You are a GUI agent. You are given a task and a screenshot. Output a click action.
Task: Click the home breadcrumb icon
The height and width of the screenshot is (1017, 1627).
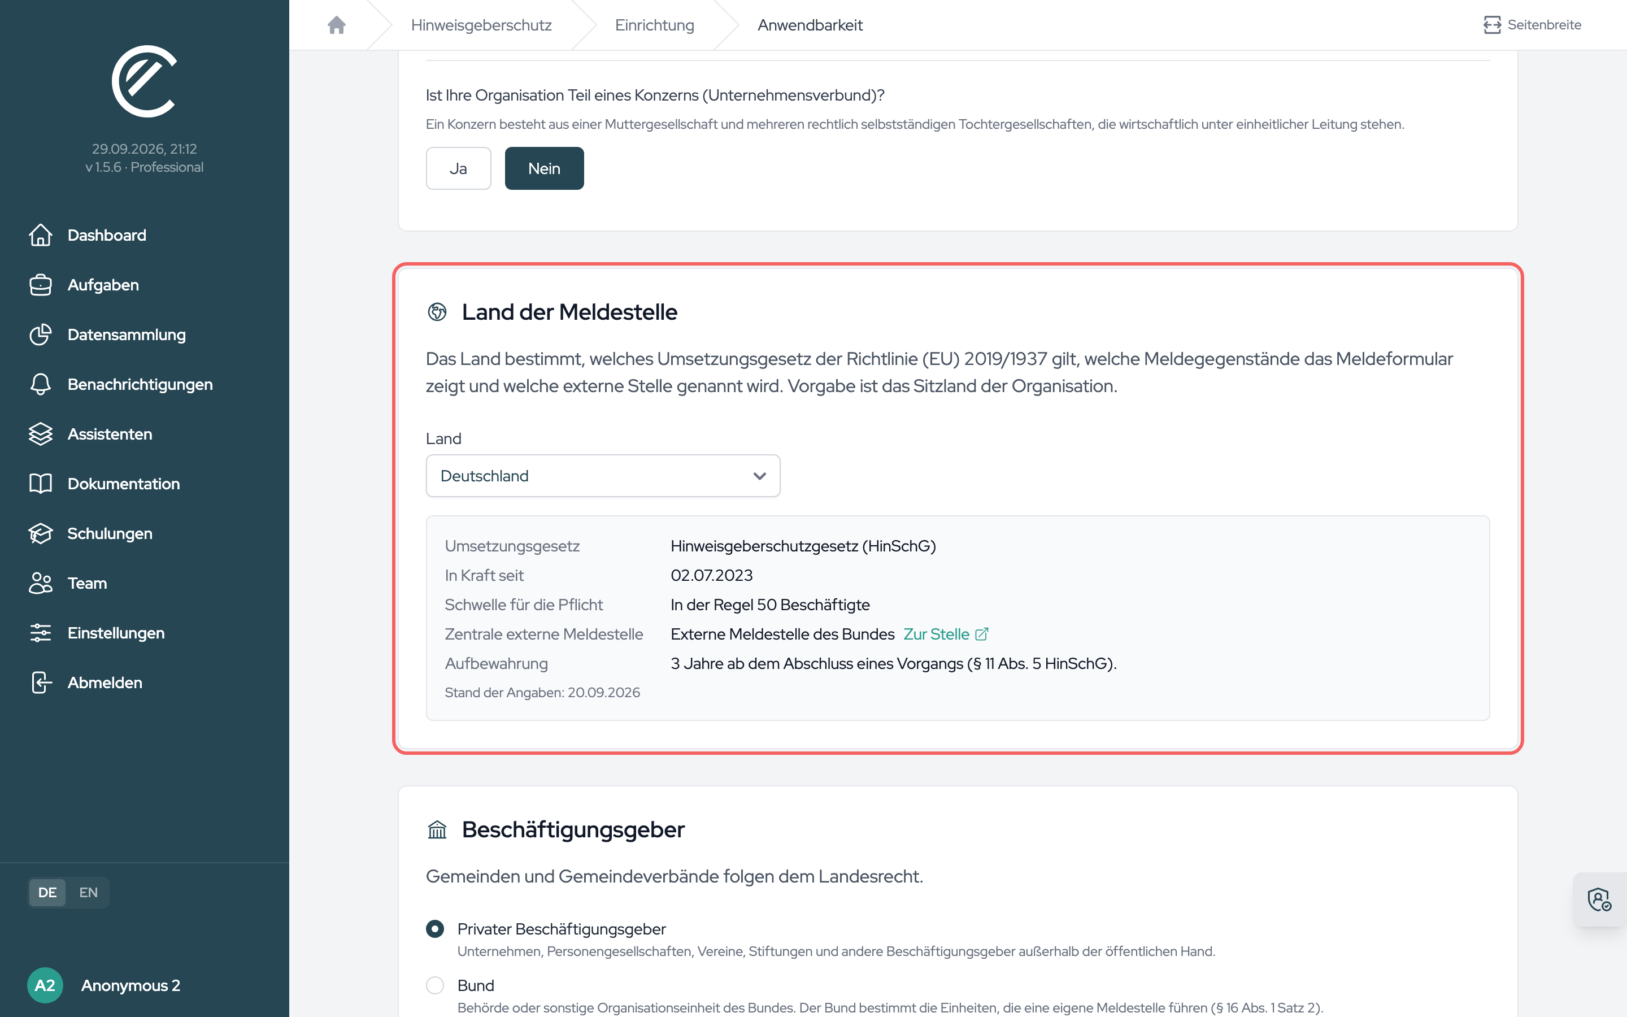tap(336, 25)
